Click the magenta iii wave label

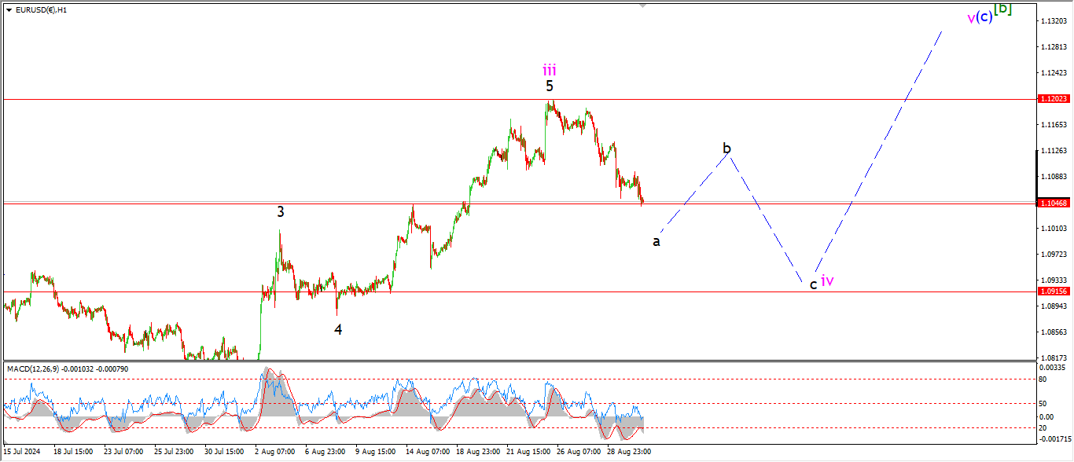click(550, 70)
